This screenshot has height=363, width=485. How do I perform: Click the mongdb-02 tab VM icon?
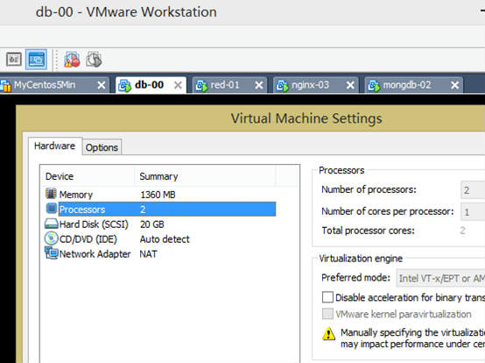pyautogui.click(x=374, y=85)
